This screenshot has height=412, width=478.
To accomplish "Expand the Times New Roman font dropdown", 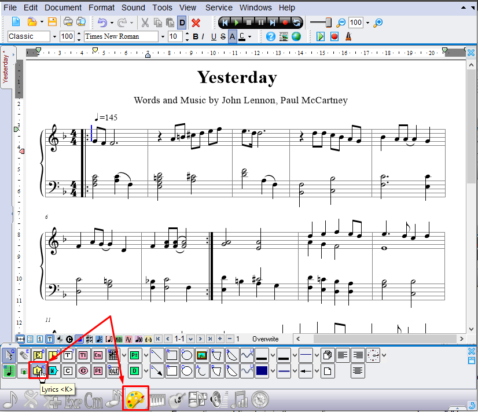I will 163,37.
